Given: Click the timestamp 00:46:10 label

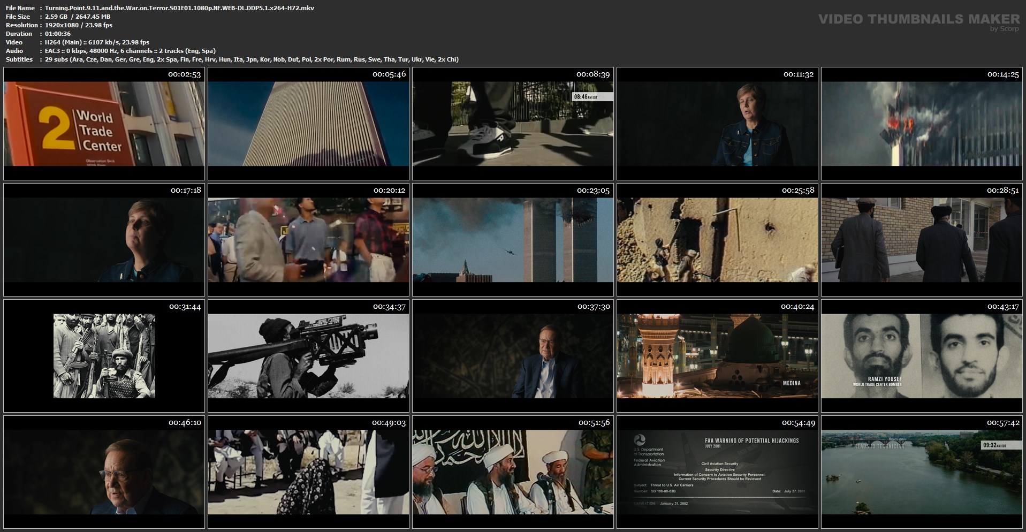Looking at the screenshot, I should [185, 422].
